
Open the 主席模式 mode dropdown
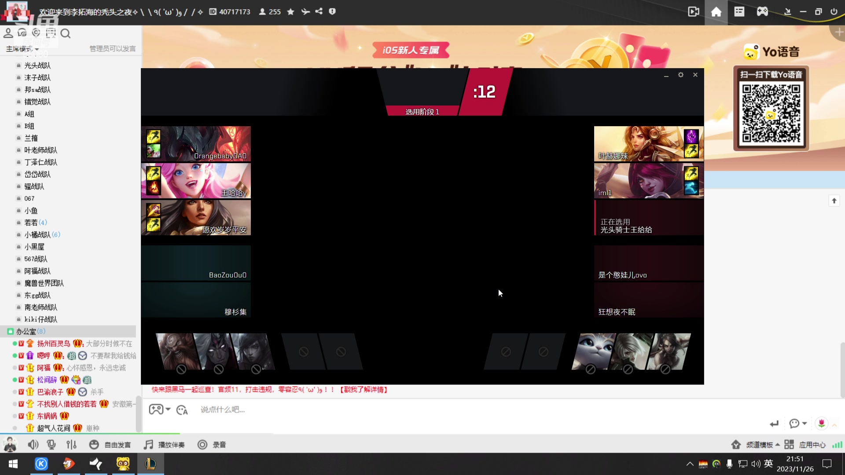[22, 49]
